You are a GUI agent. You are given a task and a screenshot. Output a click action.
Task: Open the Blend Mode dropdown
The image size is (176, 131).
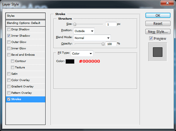[x=92, y=38]
